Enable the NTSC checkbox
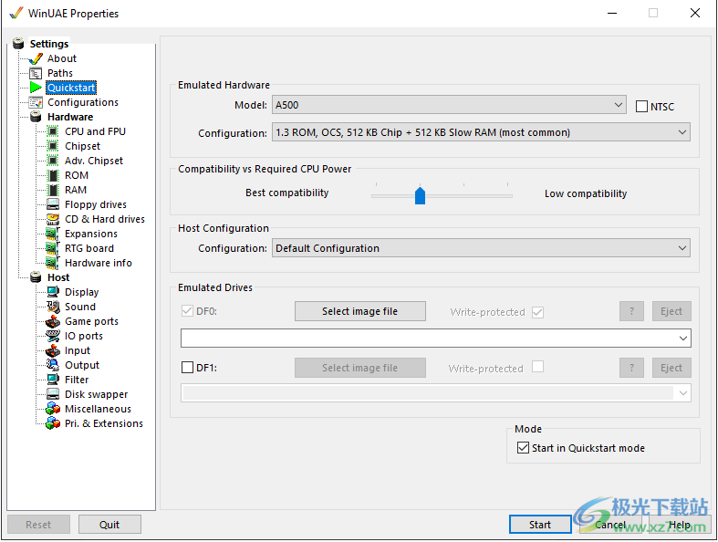718x542 pixels. [x=641, y=107]
